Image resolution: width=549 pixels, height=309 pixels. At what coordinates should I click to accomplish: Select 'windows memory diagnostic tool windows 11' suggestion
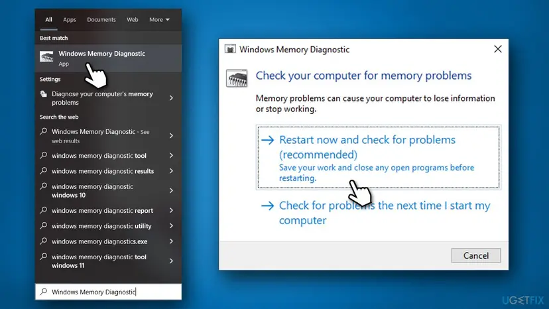99,261
